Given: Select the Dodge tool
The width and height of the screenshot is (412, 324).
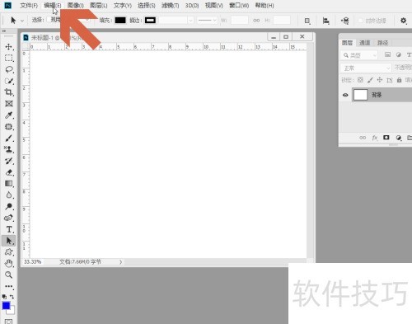Looking at the screenshot, I should (9, 206).
